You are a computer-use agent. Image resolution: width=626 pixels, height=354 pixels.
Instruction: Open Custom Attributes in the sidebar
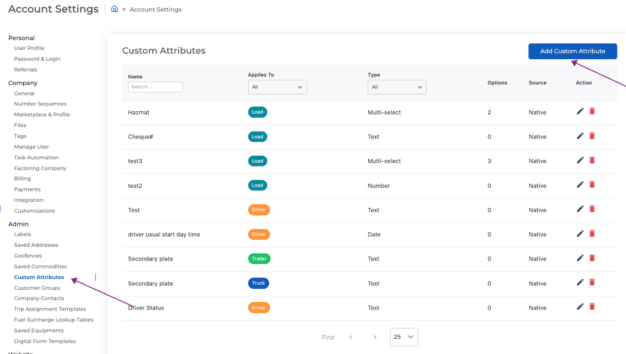pos(39,277)
